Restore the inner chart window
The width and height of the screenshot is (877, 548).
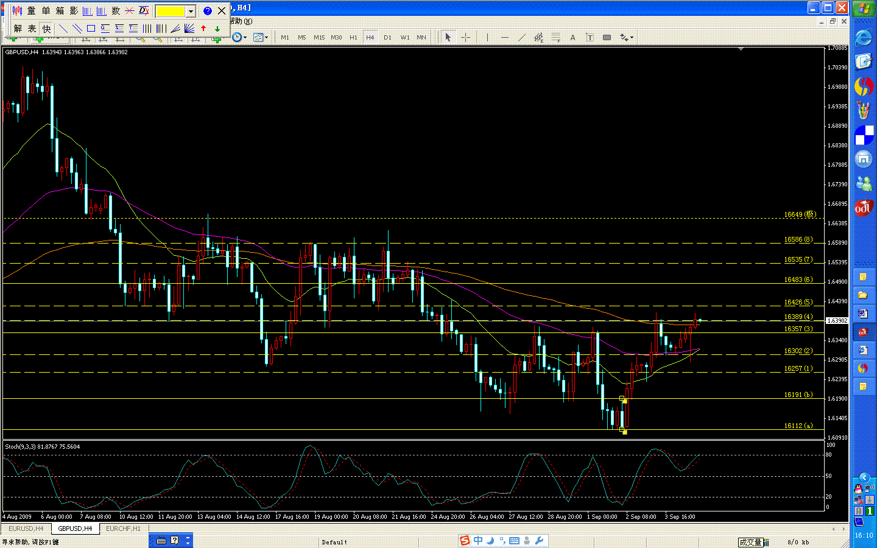pos(833,21)
